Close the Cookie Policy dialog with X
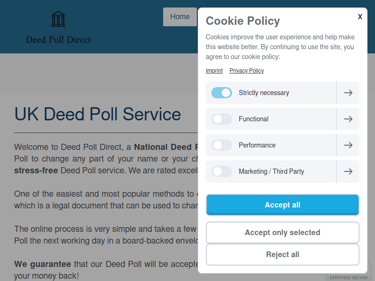This screenshot has width=375, height=281. pyautogui.click(x=360, y=16)
